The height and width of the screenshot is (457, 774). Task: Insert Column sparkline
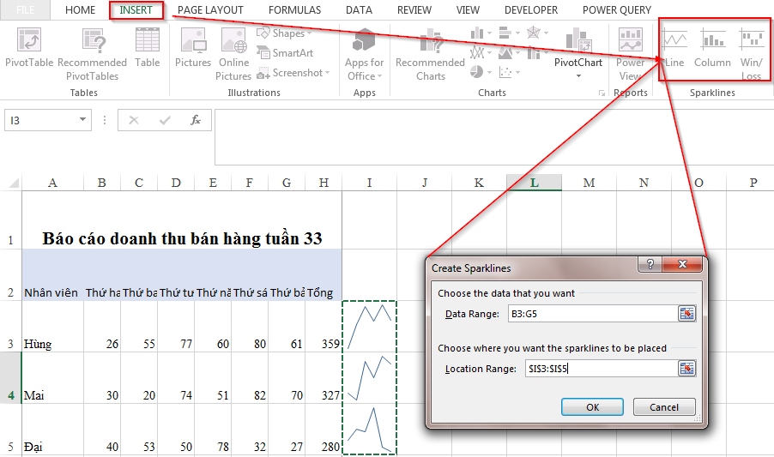coord(712,47)
